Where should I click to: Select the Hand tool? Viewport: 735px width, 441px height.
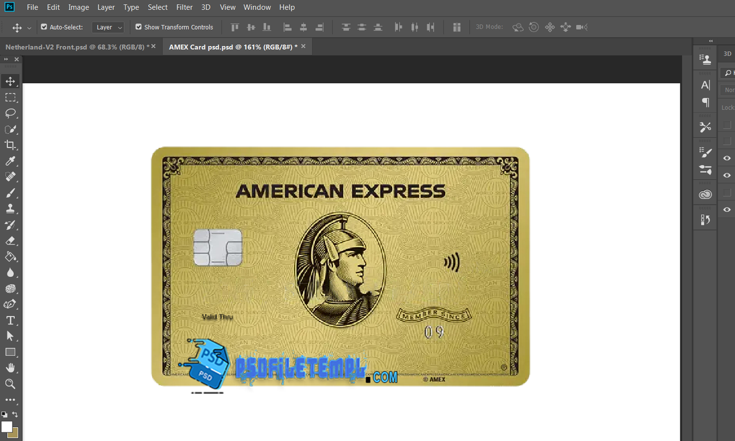[x=10, y=367]
